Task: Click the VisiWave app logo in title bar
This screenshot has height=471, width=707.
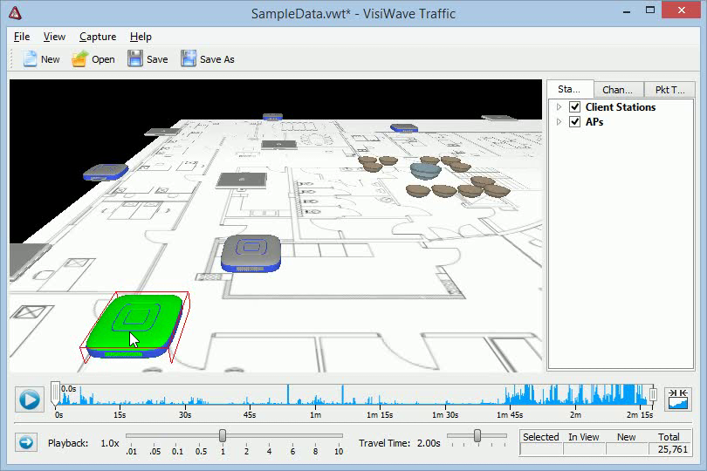Action: (x=15, y=13)
